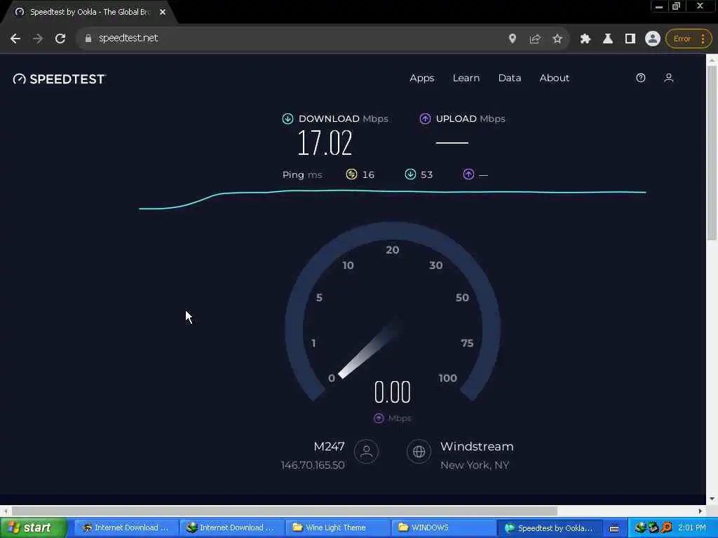
Task: Open Wine Light Theme taskbar folder
Action: (338, 528)
